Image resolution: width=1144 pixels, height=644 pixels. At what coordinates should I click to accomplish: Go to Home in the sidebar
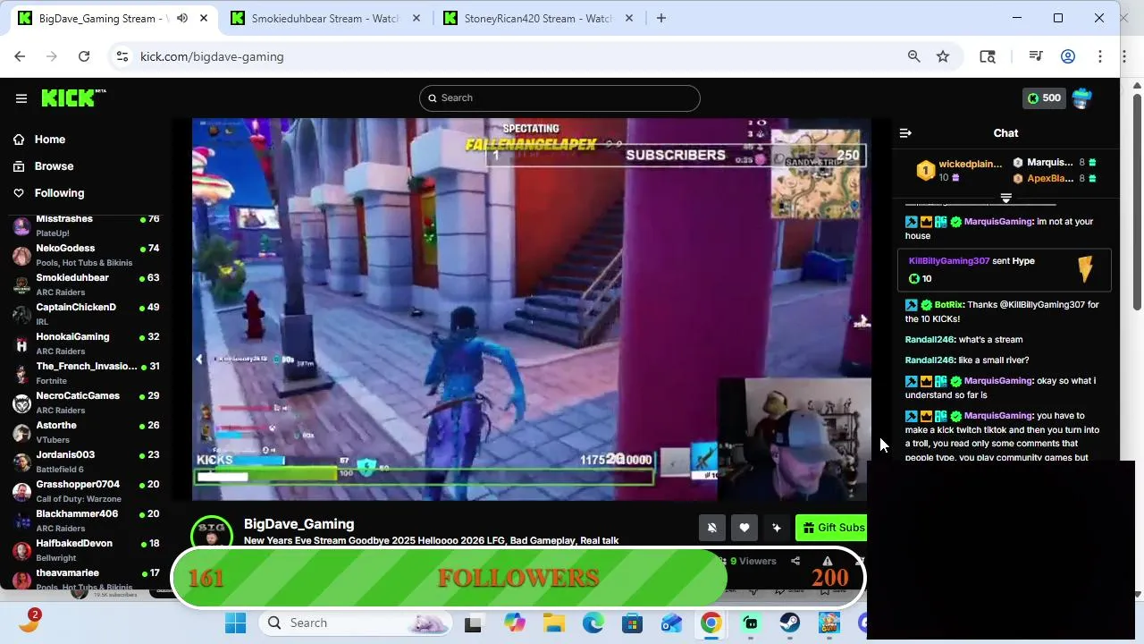pos(50,140)
